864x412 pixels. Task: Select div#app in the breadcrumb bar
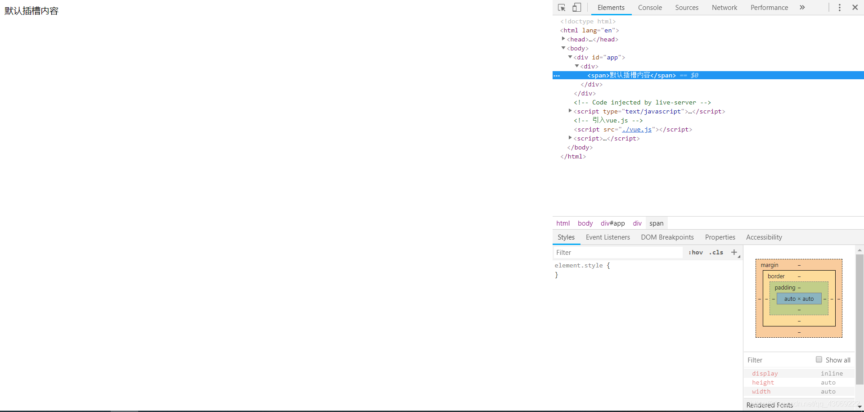[612, 223]
